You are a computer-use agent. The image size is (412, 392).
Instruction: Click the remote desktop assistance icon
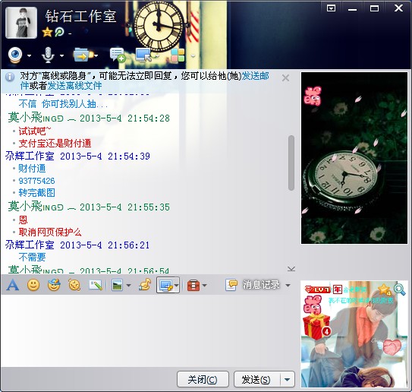pos(143,55)
